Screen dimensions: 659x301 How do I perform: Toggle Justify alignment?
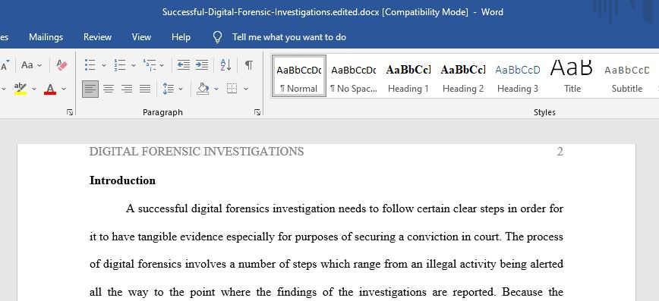point(145,89)
